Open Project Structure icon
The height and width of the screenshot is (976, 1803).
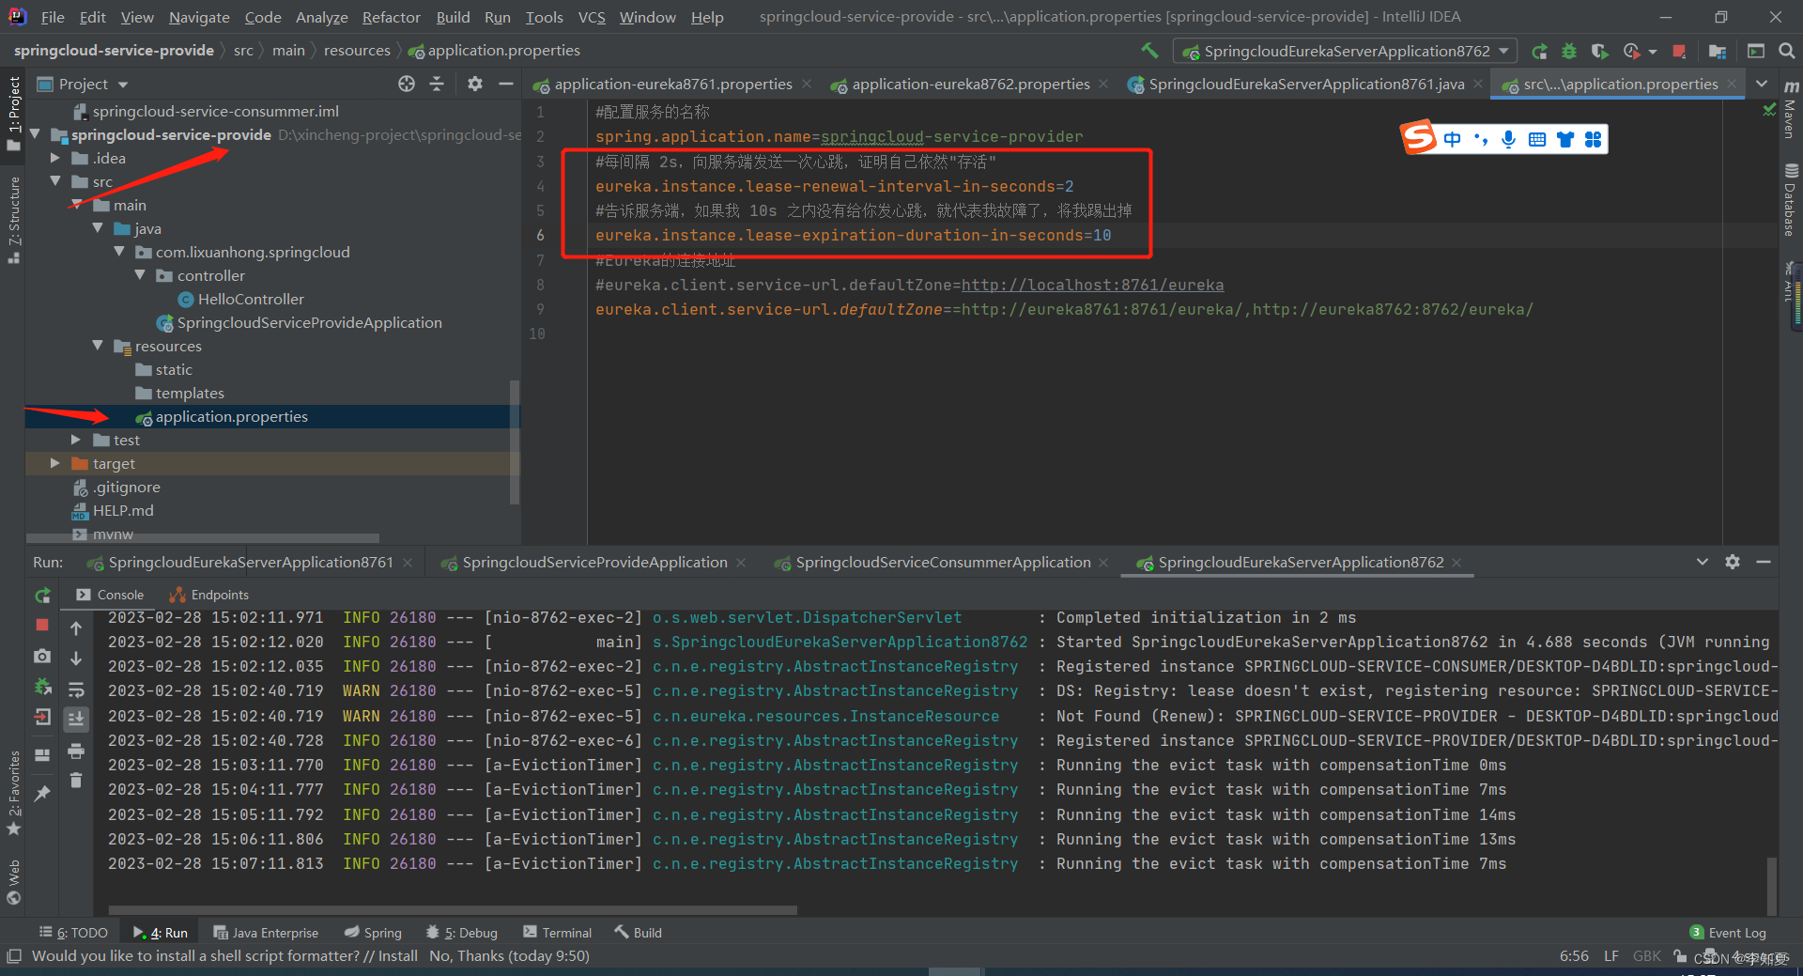[x=1718, y=51]
